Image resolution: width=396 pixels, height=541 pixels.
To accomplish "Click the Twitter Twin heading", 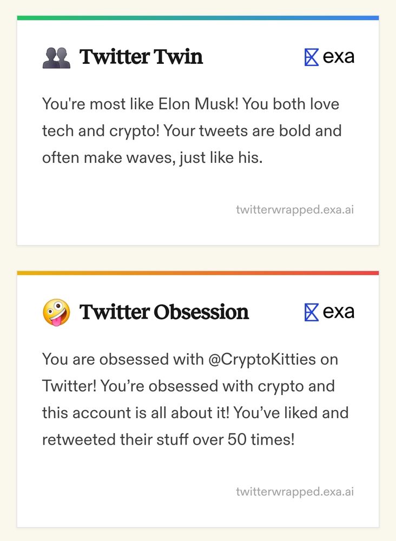I will tap(141, 57).
